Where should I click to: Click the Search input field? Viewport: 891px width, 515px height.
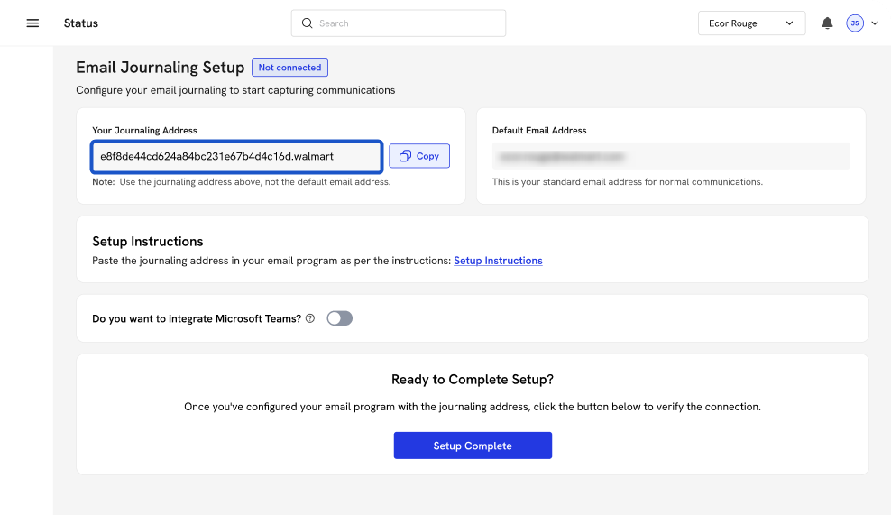[x=406, y=23]
